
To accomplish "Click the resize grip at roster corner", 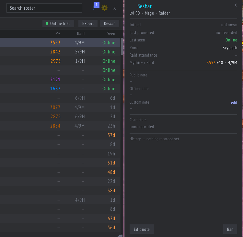I will (120, 235).
